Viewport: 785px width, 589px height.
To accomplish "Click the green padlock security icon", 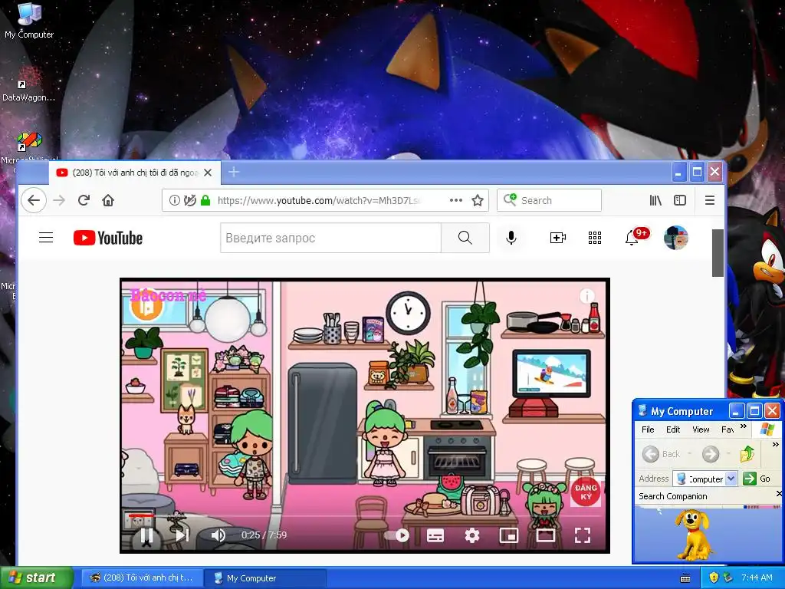I will (205, 200).
